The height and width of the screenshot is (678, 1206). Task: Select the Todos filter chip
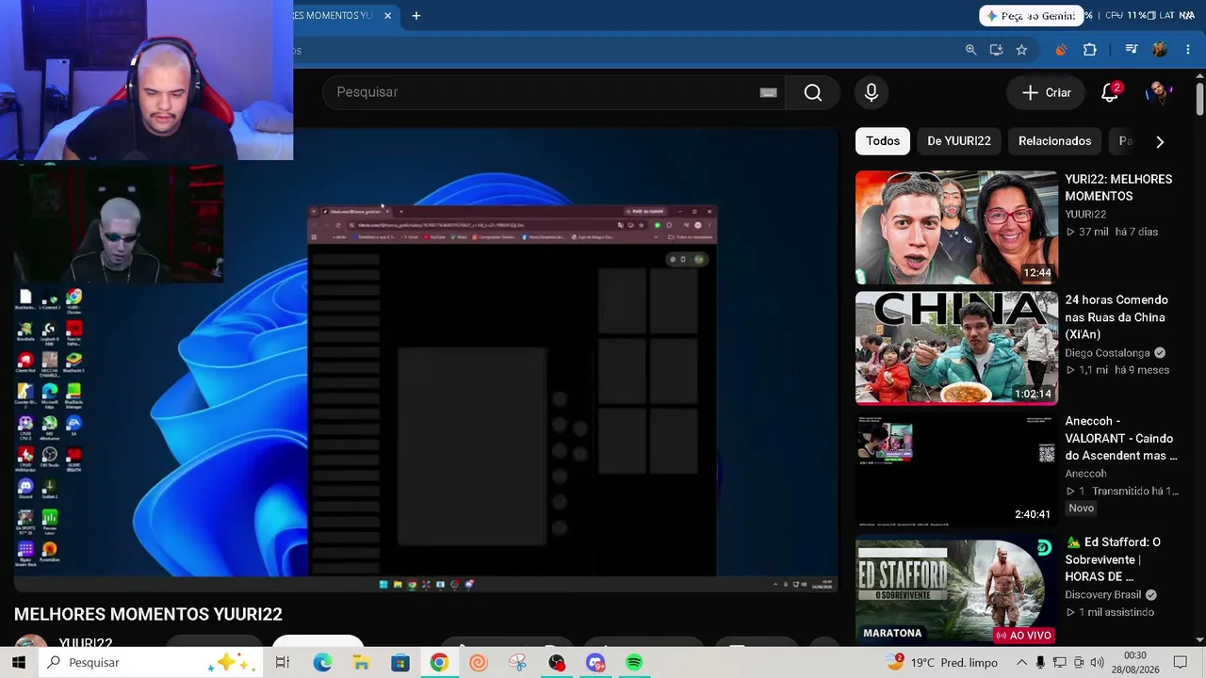coord(883,141)
